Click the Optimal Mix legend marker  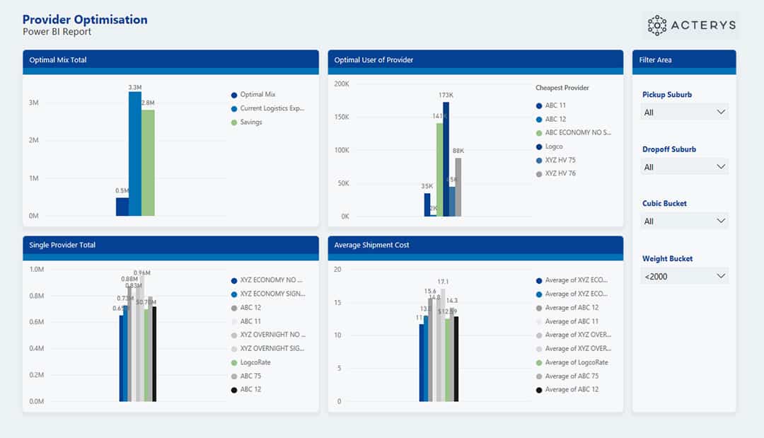coord(234,95)
